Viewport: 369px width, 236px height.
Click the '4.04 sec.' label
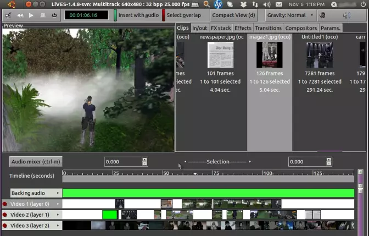pos(220,90)
